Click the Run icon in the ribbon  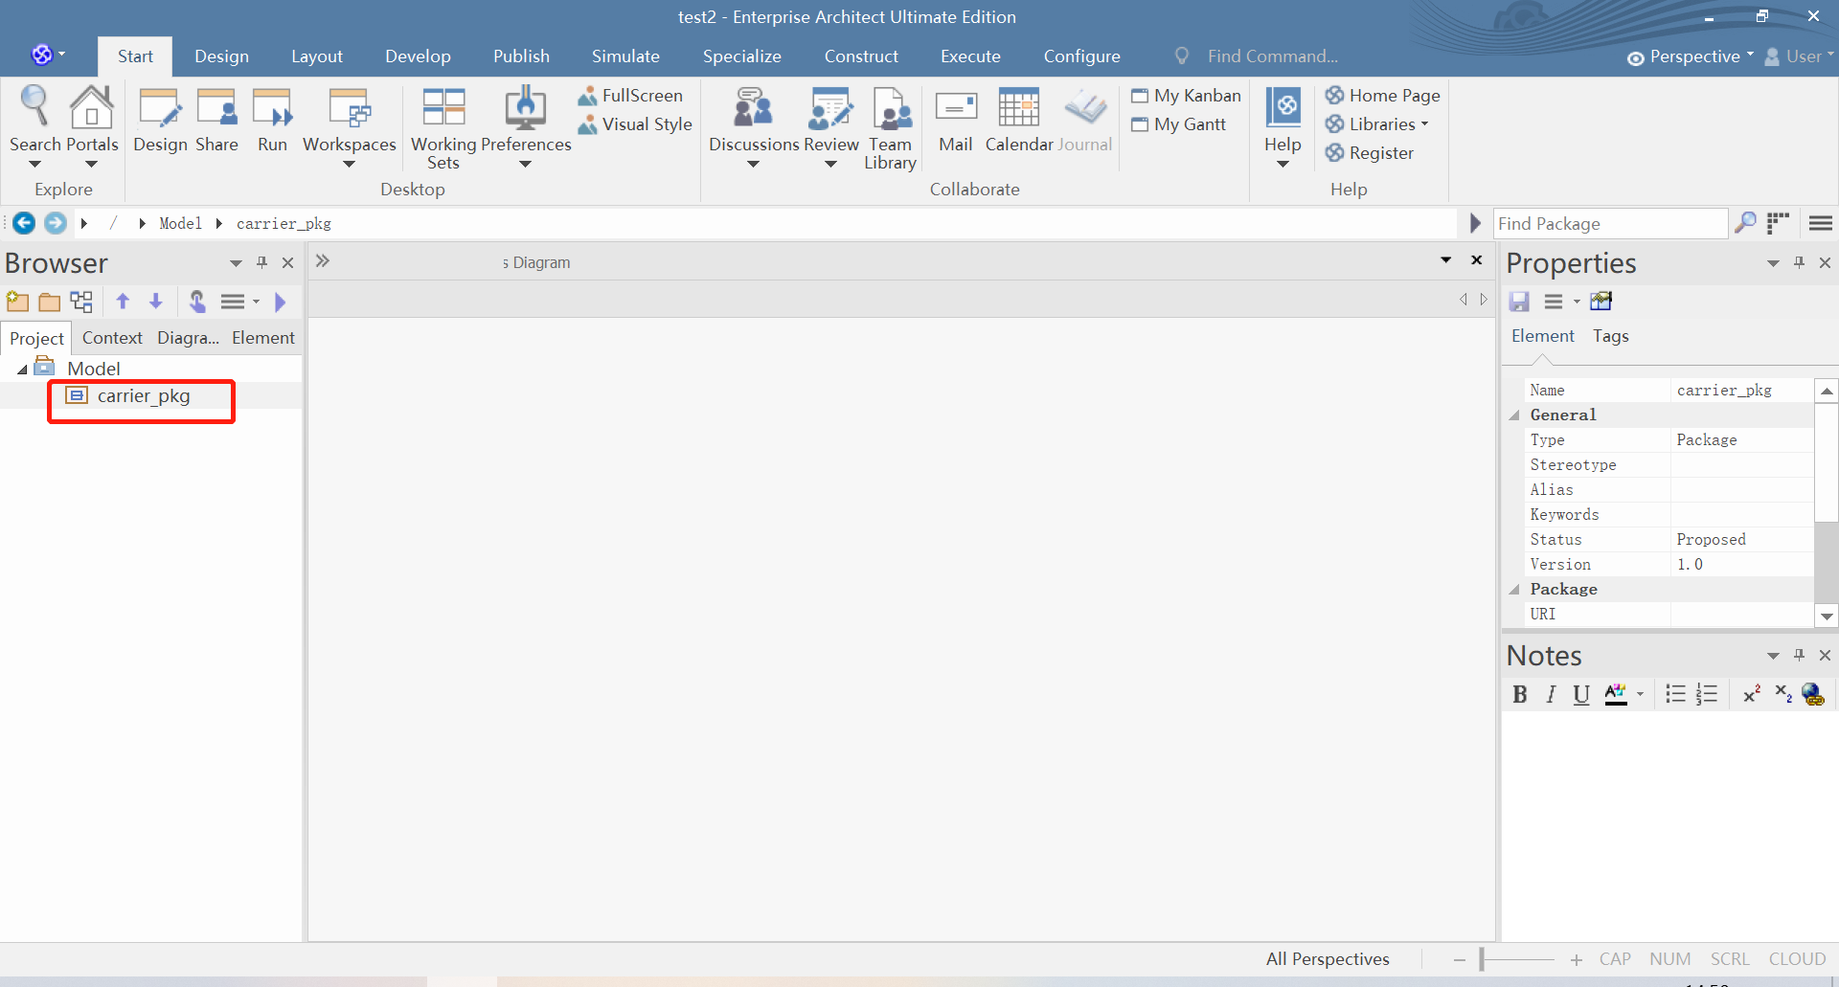(272, 107)
